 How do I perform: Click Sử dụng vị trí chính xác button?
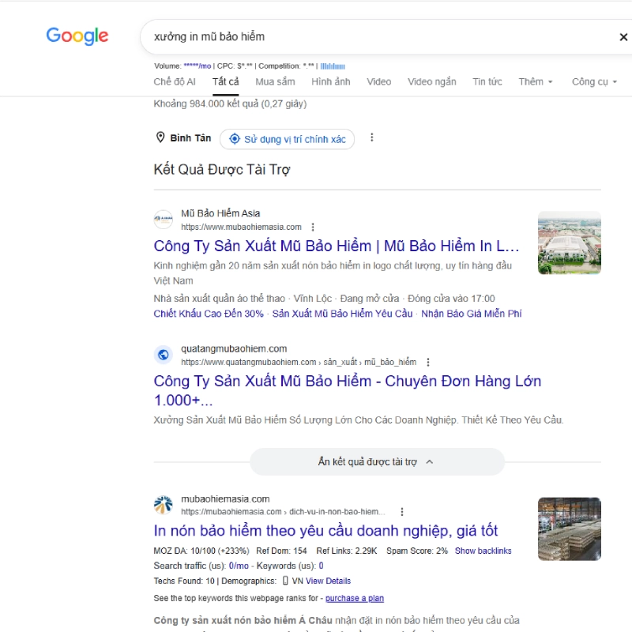(287, 139)
